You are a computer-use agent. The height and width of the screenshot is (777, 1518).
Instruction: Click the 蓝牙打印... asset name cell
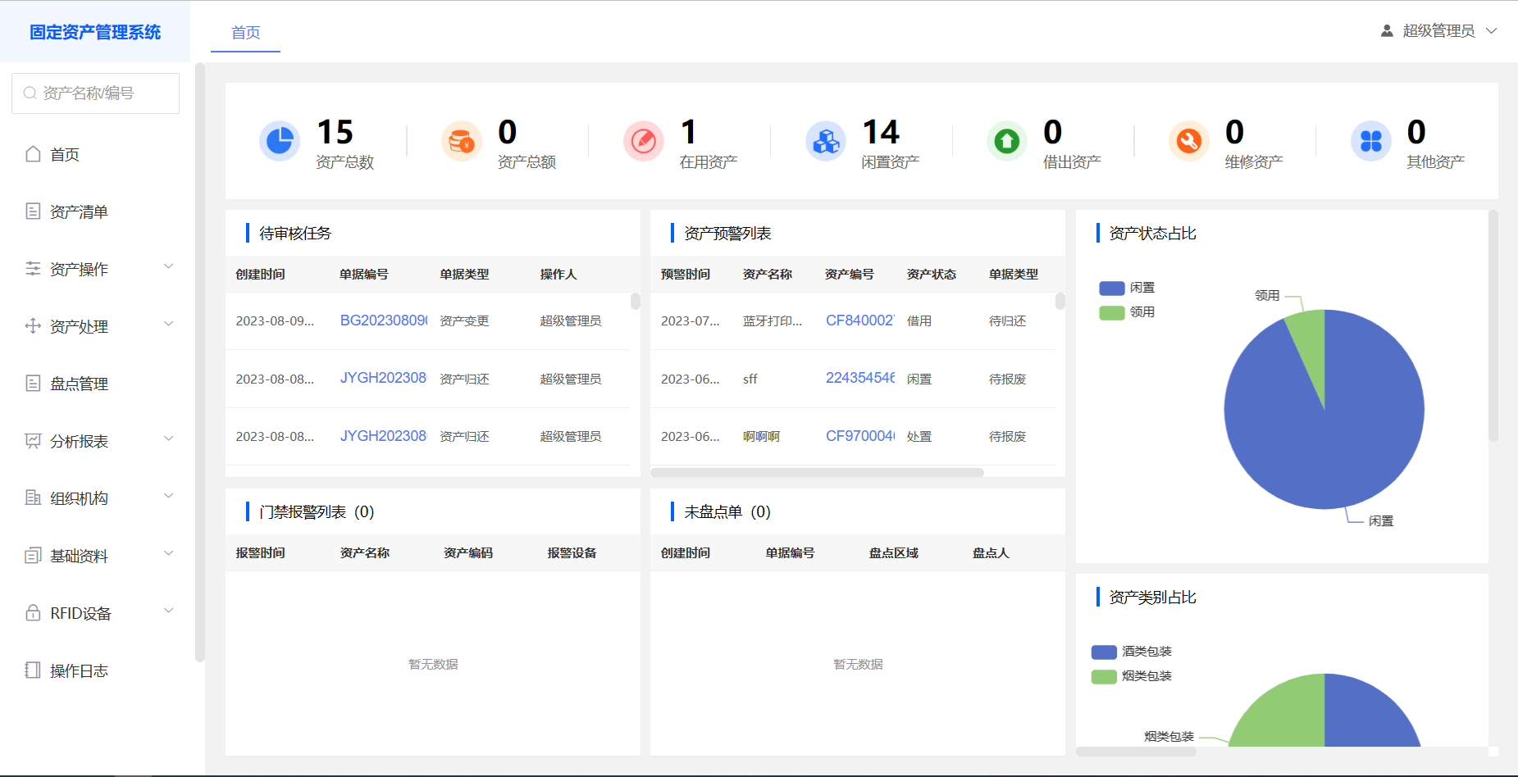773,321
